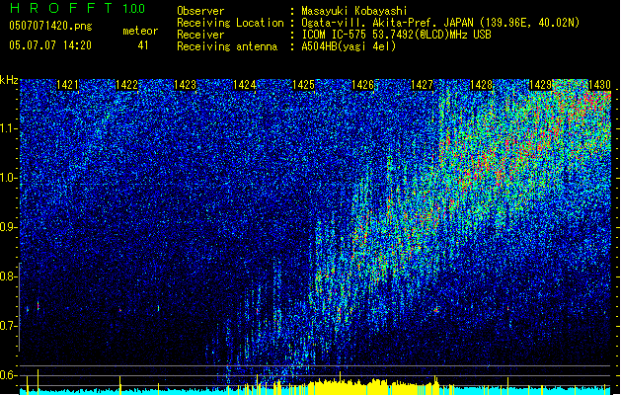Click the kHz axis unit label
The height and width of the screenshot is (395, 621).
[9, 80]
